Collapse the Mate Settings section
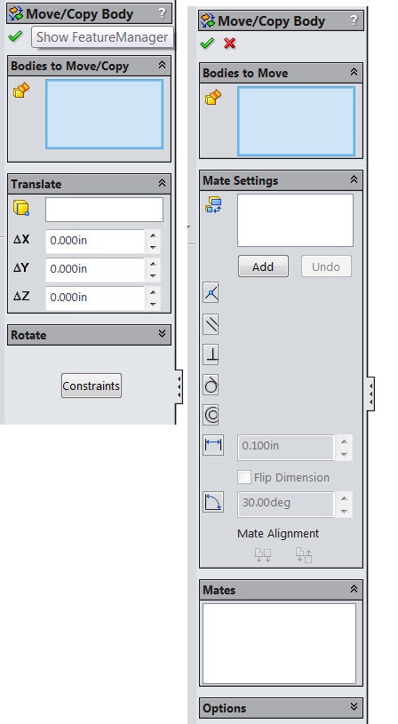 click(x=354, y=179)
